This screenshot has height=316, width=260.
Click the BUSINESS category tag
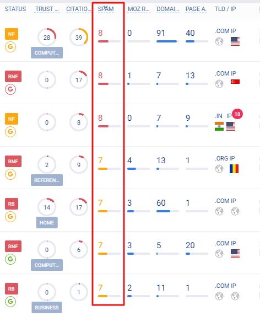(47, 308)
